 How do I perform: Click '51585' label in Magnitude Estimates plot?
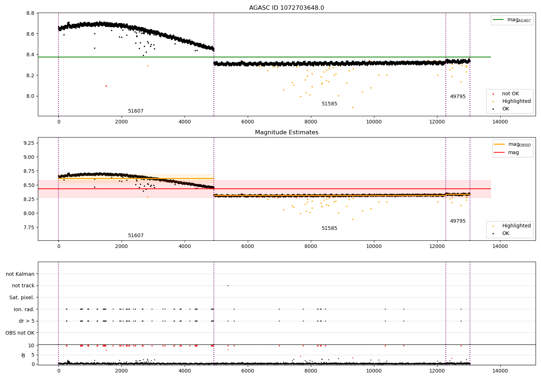[x=329, y=228]
